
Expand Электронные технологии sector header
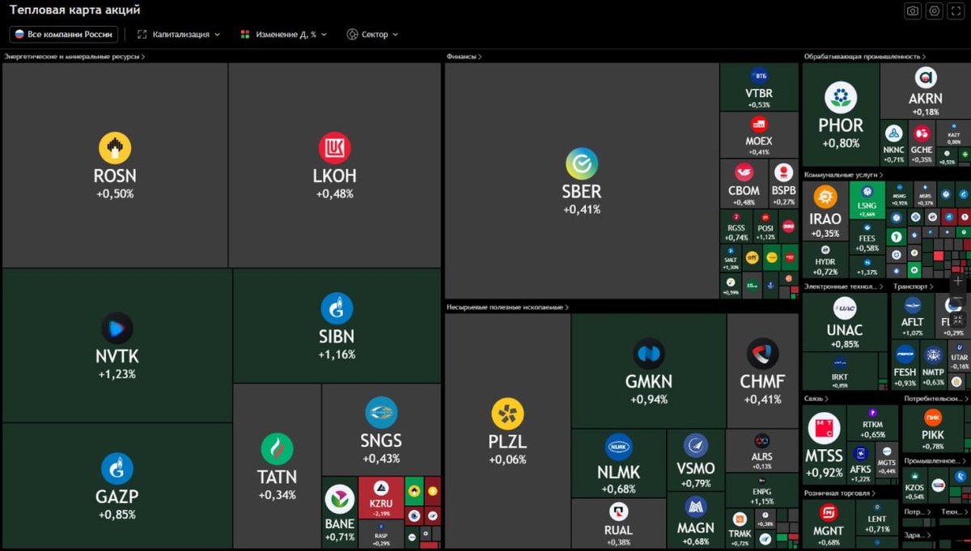point(846,286)
